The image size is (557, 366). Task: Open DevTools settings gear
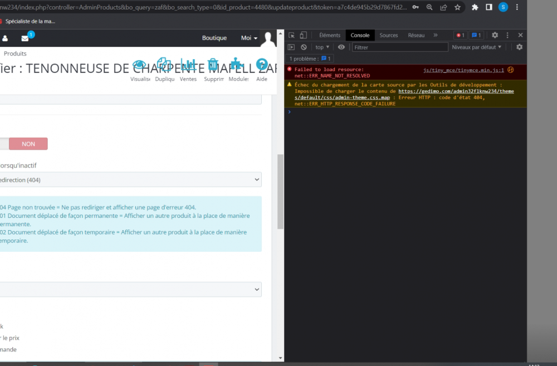pyautogui.click(x=495, y=35)
